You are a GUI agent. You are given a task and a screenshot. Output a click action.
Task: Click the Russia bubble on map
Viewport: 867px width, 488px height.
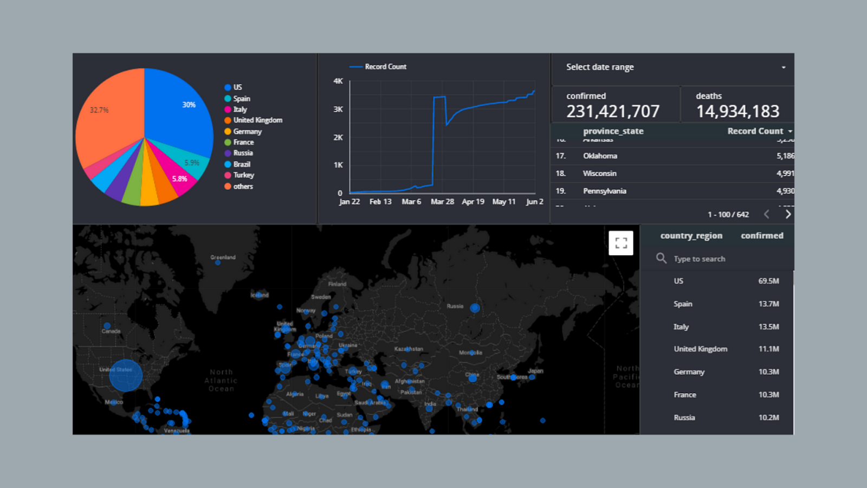475,308
